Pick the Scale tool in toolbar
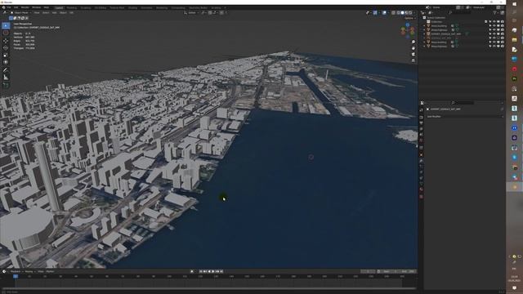The image size is (523, 294). 6,55
